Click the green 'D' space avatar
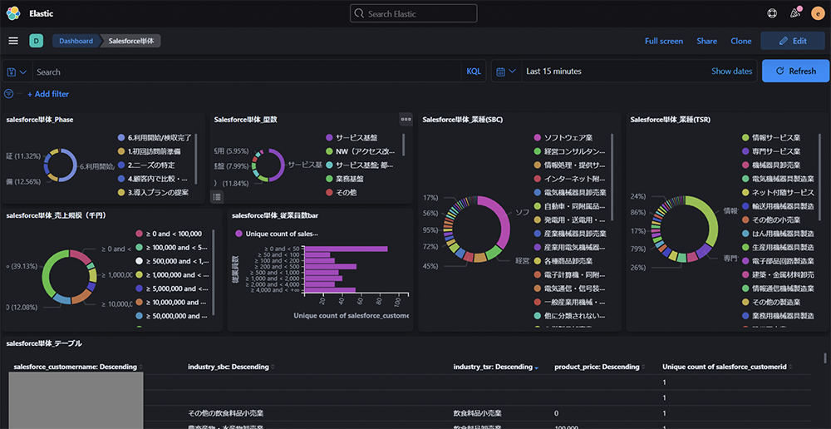Viewport: 831px width, 429px height. pos(36,41)
